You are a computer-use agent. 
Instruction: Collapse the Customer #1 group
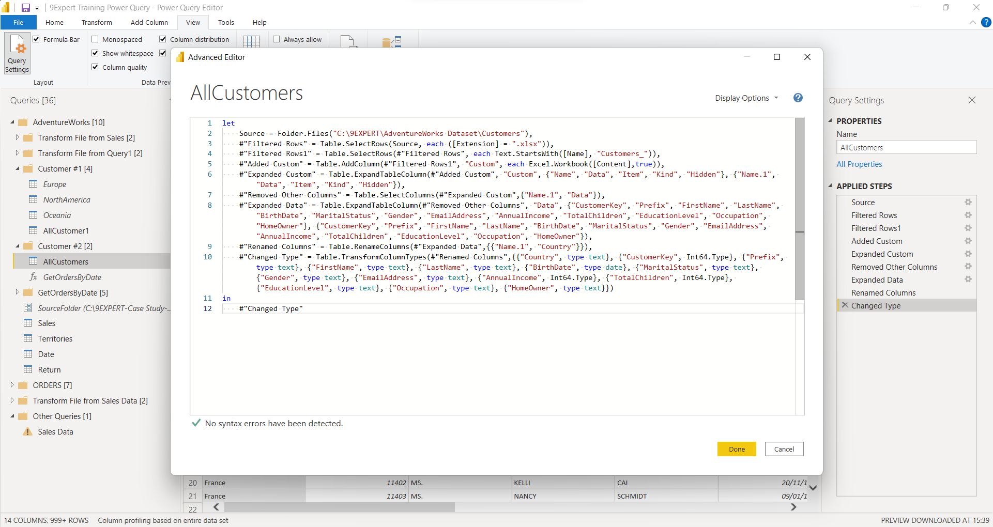(x=17, y=168)
